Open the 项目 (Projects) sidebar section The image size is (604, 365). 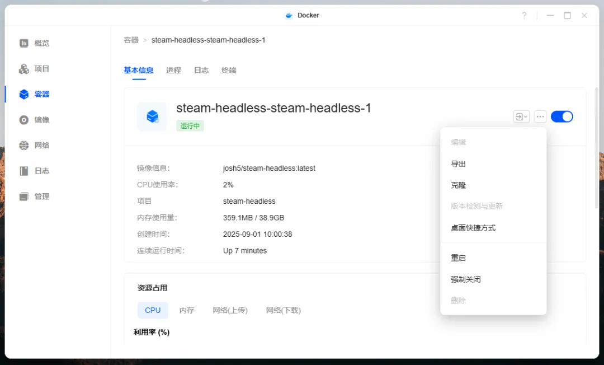point(42,68)
